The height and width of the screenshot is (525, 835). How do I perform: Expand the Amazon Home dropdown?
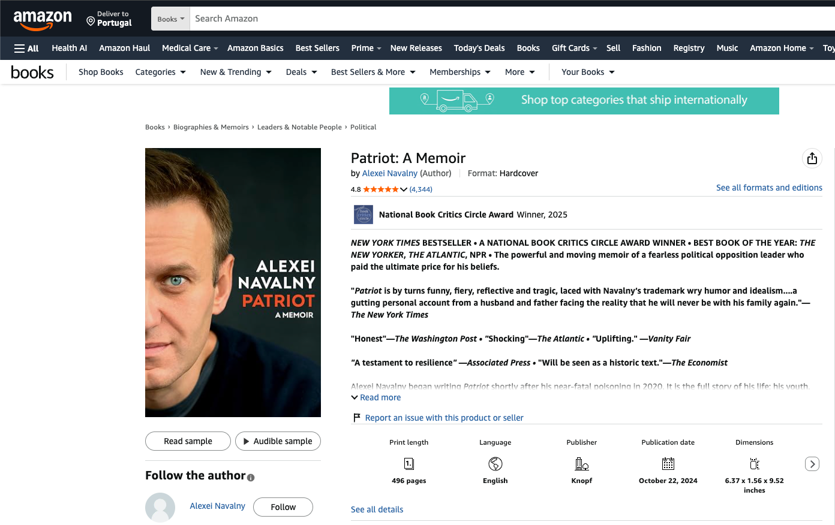[x=782, y=48]
